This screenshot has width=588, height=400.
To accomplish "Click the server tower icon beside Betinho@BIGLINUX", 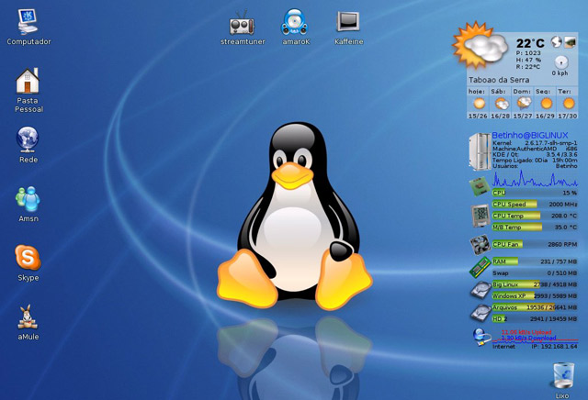I will click(480, 151).
